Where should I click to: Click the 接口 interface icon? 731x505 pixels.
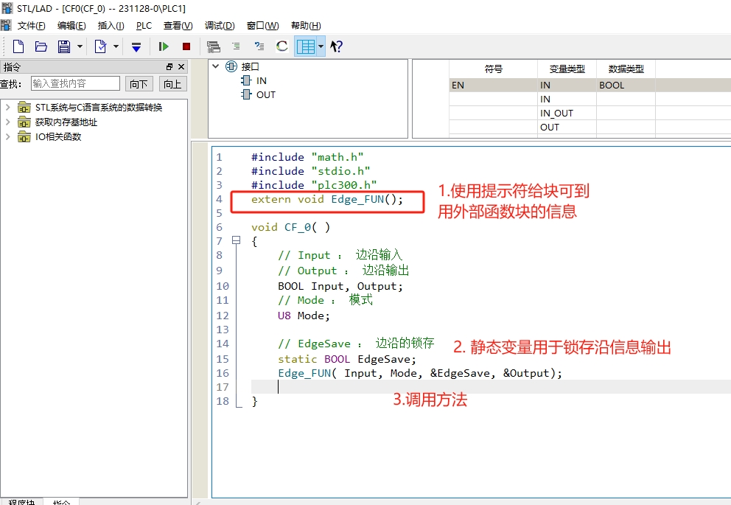[231, 66]
